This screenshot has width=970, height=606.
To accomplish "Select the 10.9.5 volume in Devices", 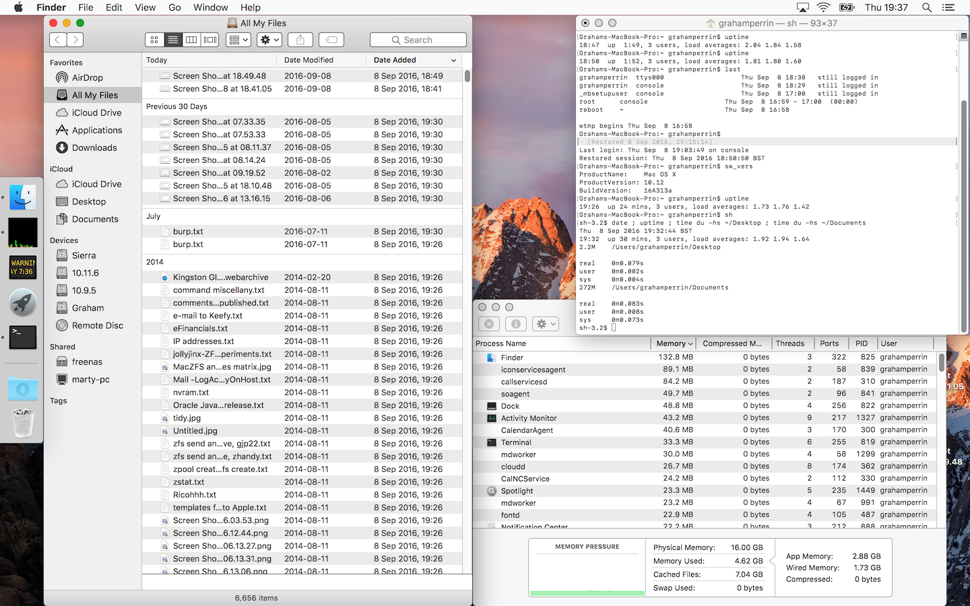I will [93, 290].
